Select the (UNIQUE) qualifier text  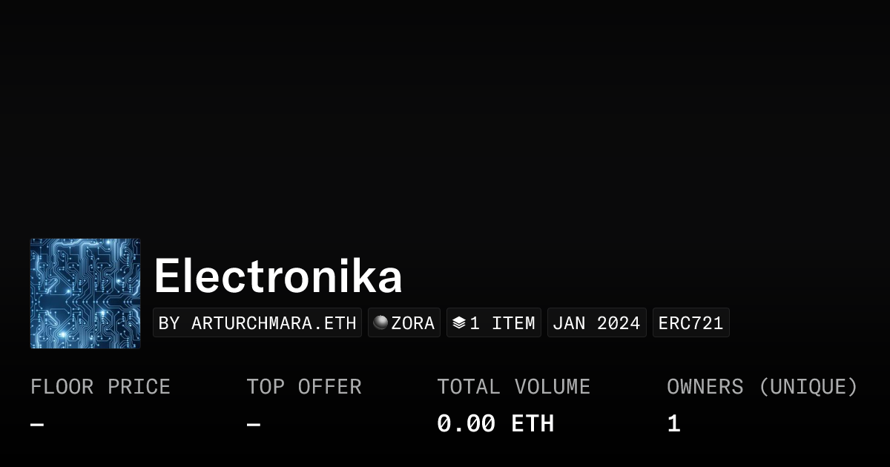pos(808,387)
